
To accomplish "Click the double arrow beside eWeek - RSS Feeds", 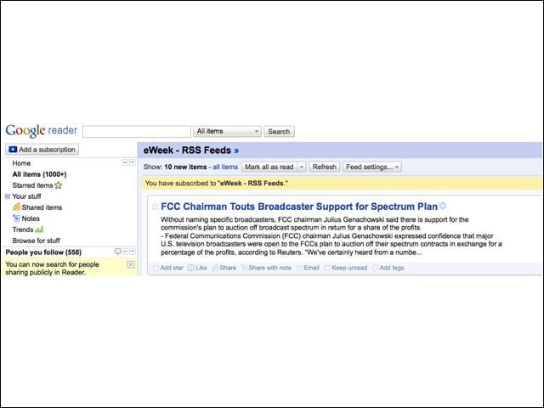I will coord(236,150).
